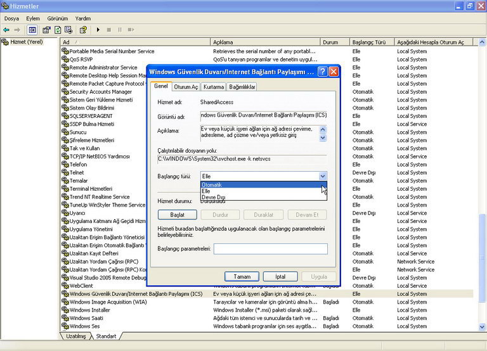Click the gear icon of WebClient service
The width and height of the screenshot is (487, 351).
65,286
